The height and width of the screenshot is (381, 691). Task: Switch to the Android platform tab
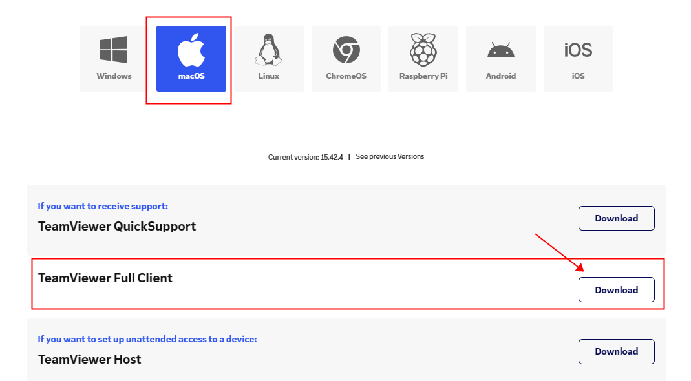pos(501,58)
